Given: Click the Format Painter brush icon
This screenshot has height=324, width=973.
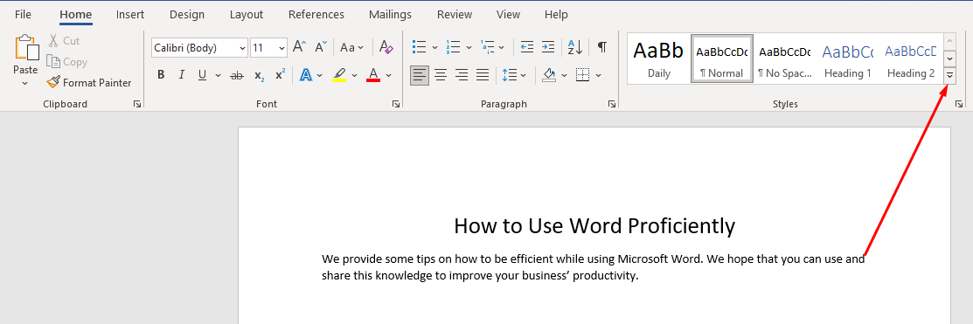Looking at the screenshot, I should (53, 82).
